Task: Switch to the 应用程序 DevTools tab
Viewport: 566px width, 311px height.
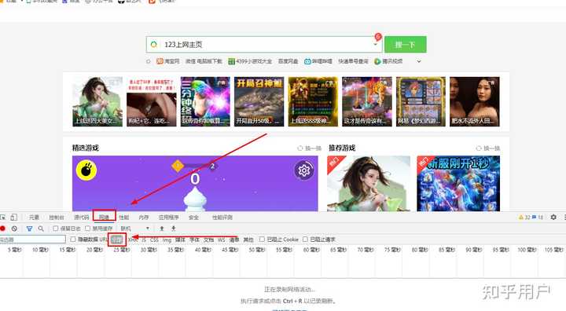Action: [169, 218]
